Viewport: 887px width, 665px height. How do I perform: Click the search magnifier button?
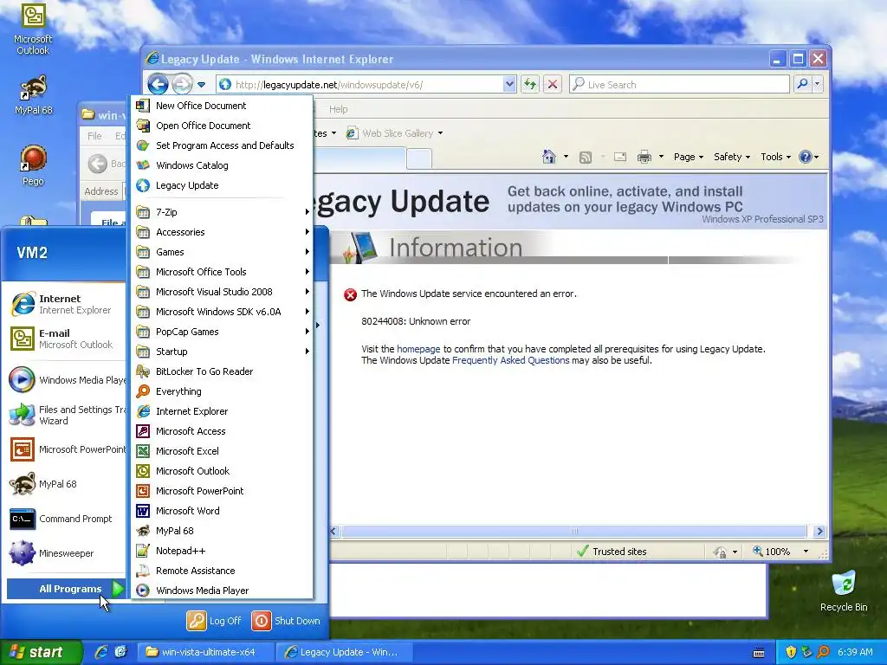(x=802, y=85)
